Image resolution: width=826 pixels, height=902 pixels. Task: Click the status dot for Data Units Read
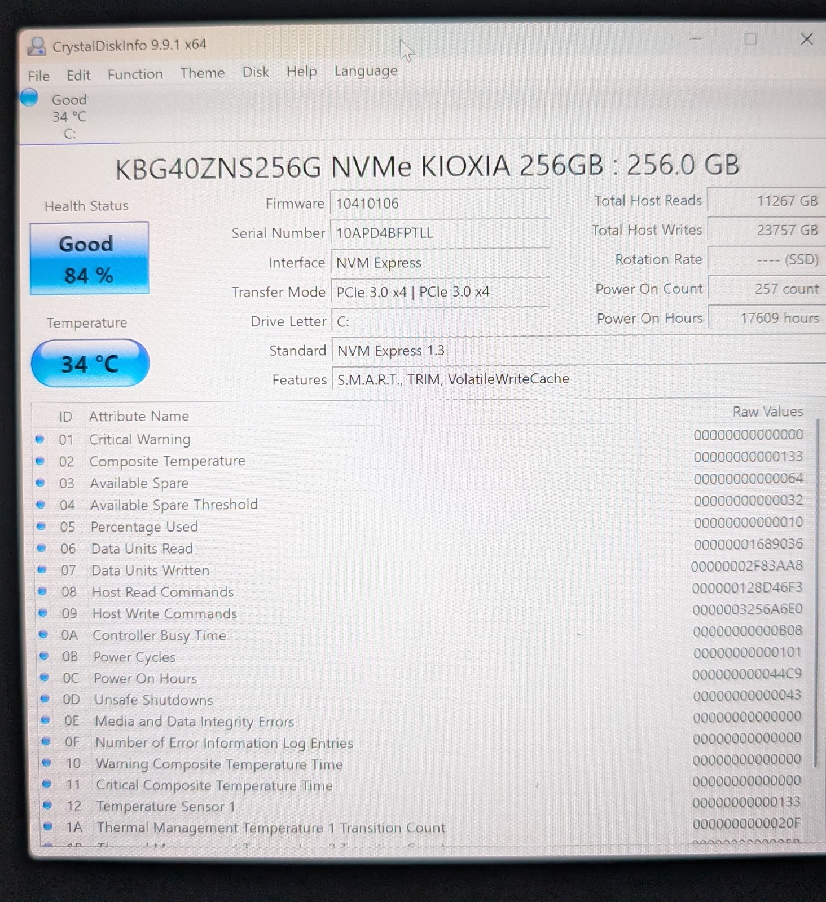coord(41,547)
